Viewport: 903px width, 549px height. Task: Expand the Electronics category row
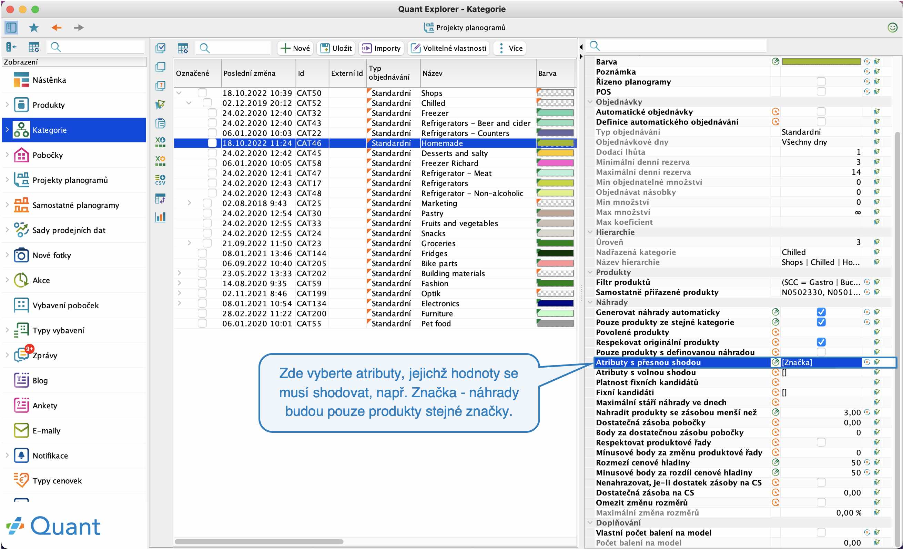pyautogui.click(x=179, y=303)
